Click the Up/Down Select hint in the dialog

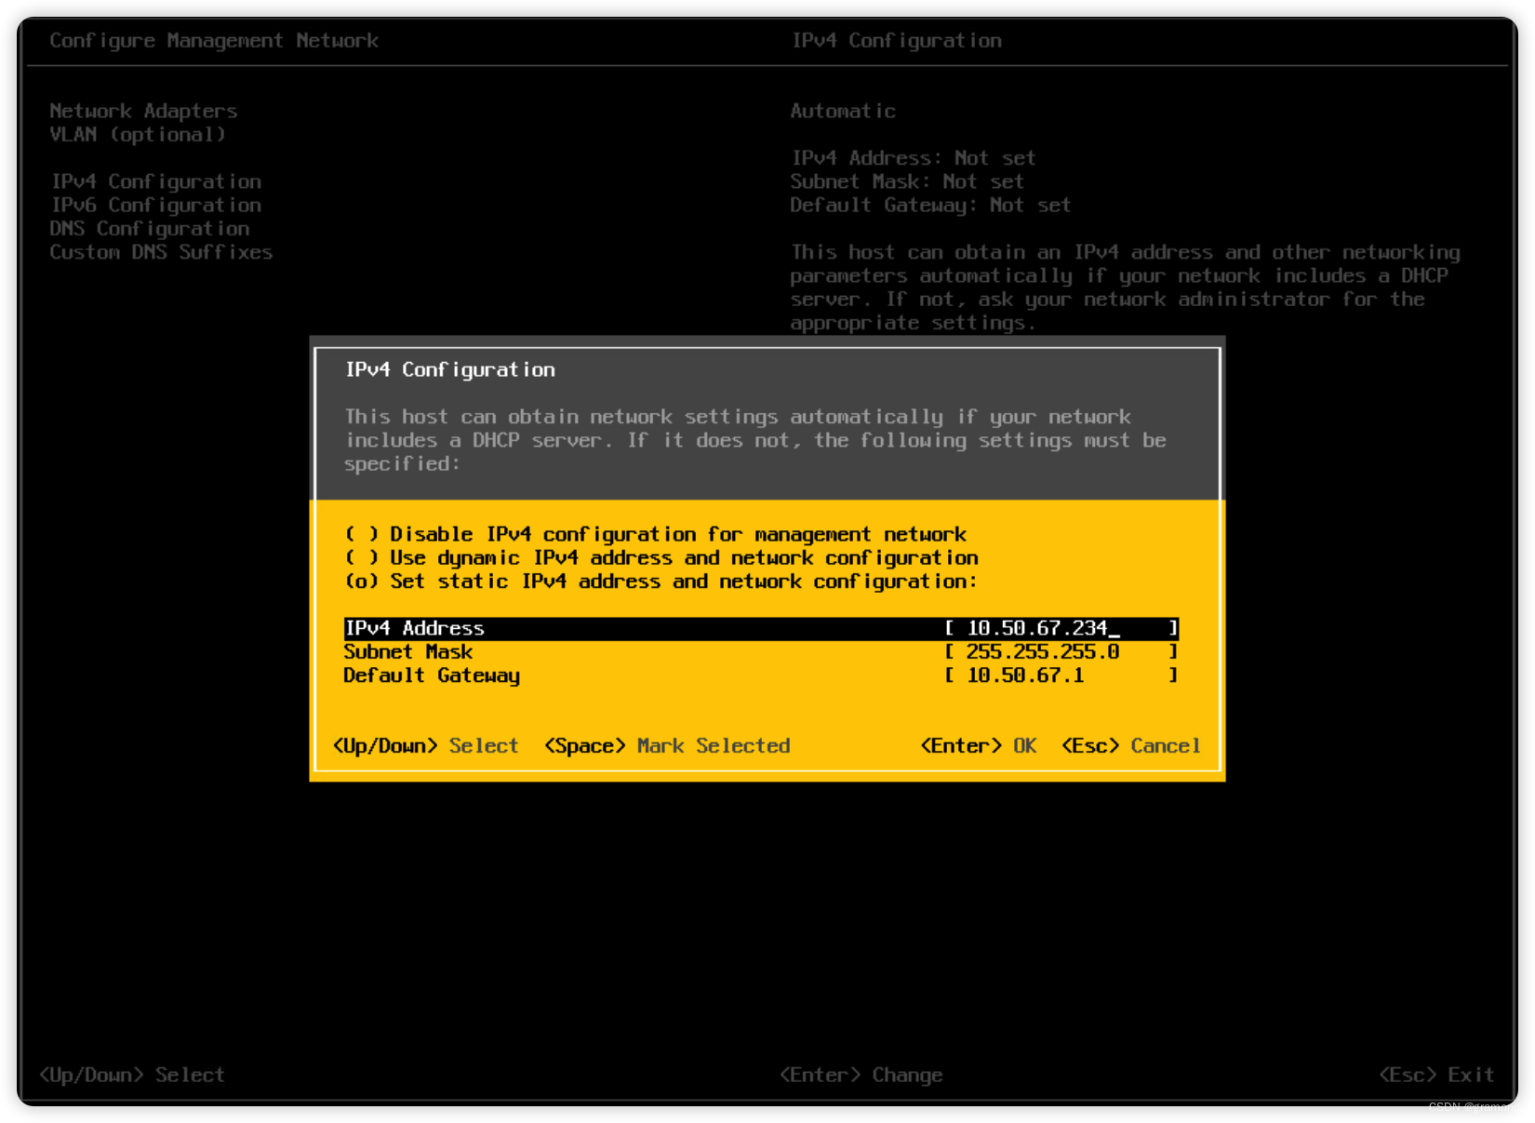(x=425, y=745)
